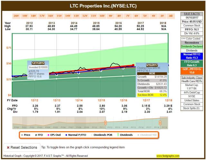This screenshot has width=206, height=160.
Task: Click the left range slider handle near FY12
Action: click(x=105, y=123)
